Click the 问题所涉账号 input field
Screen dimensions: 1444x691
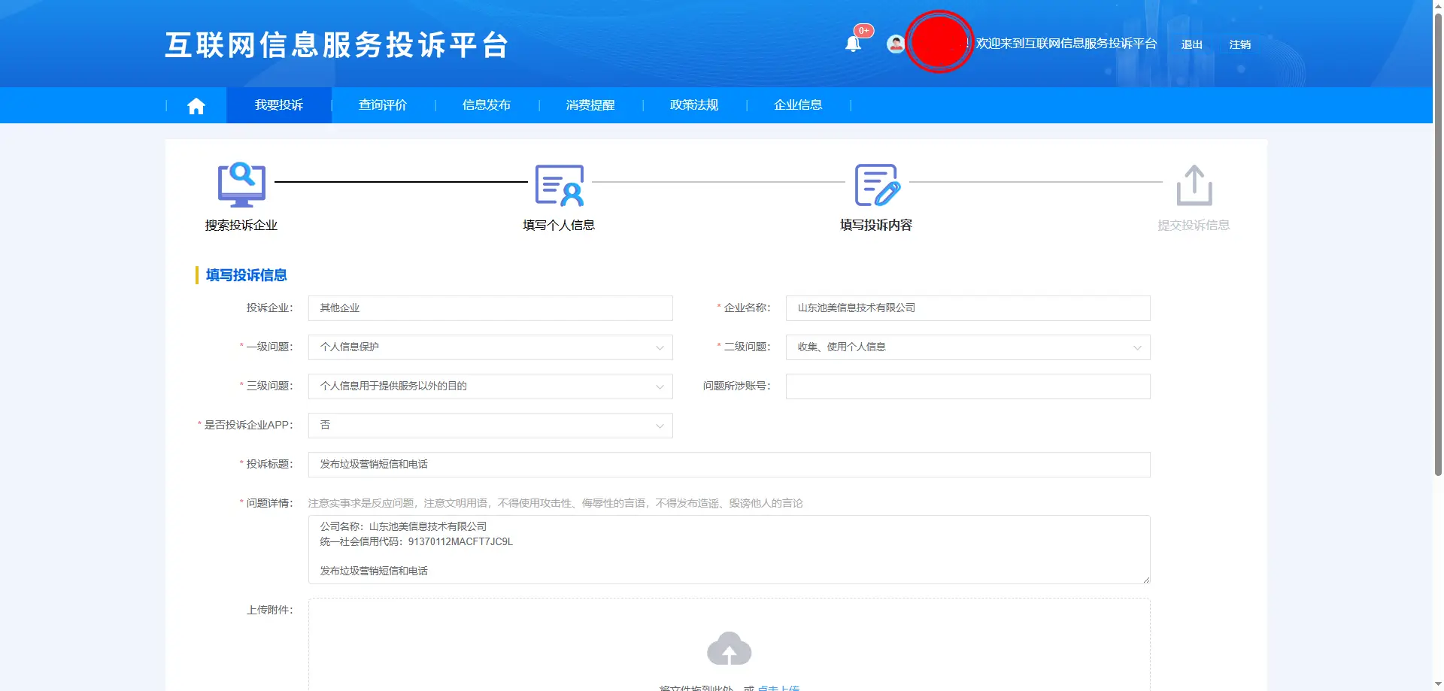pos(967,386)
